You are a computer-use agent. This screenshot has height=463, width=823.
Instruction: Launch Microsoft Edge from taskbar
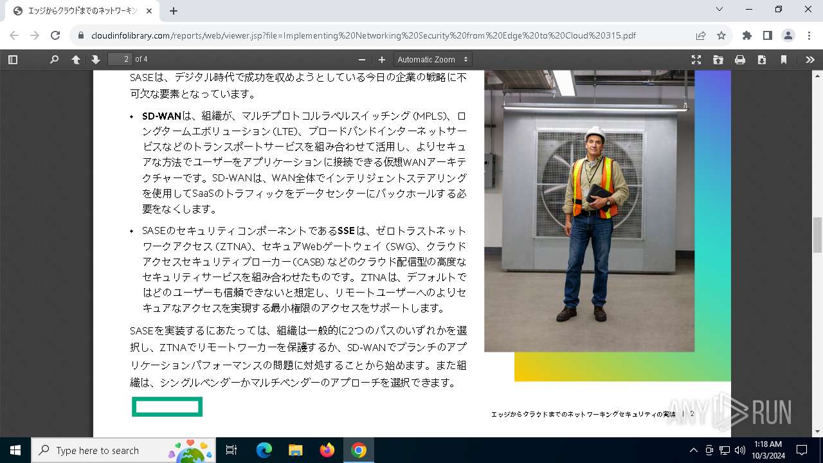tap(264, 450)
